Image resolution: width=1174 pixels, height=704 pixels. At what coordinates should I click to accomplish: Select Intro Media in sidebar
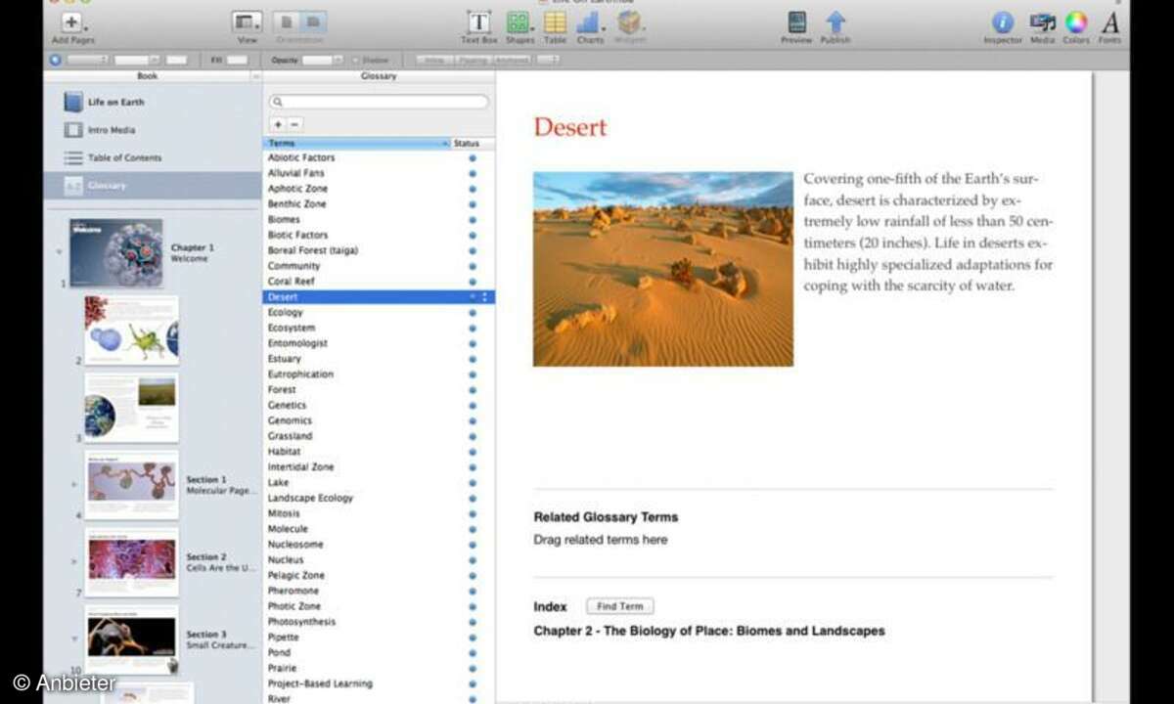pos(112,130)
